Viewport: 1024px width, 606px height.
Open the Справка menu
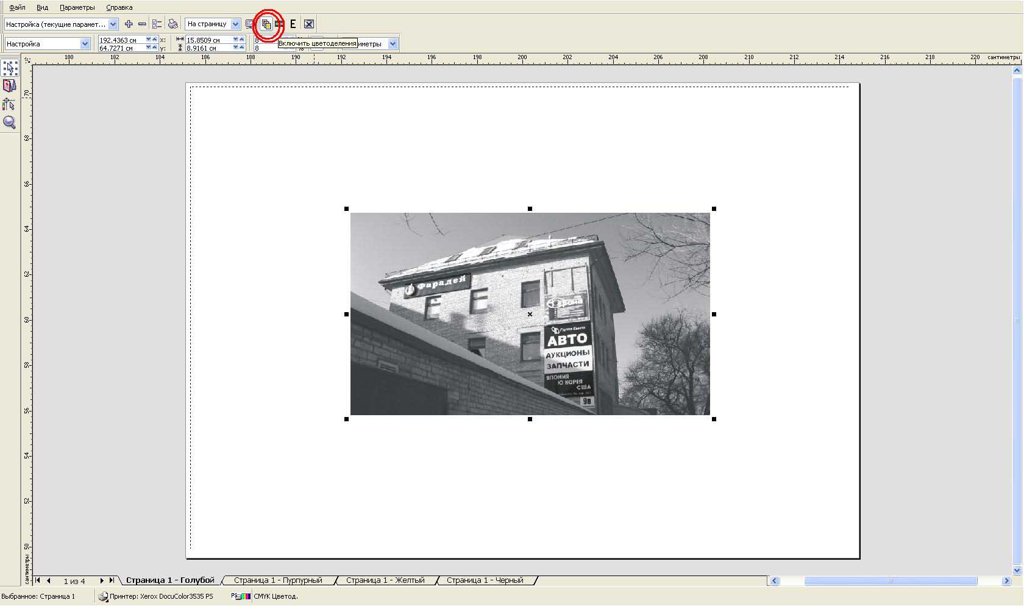(119, 7)
